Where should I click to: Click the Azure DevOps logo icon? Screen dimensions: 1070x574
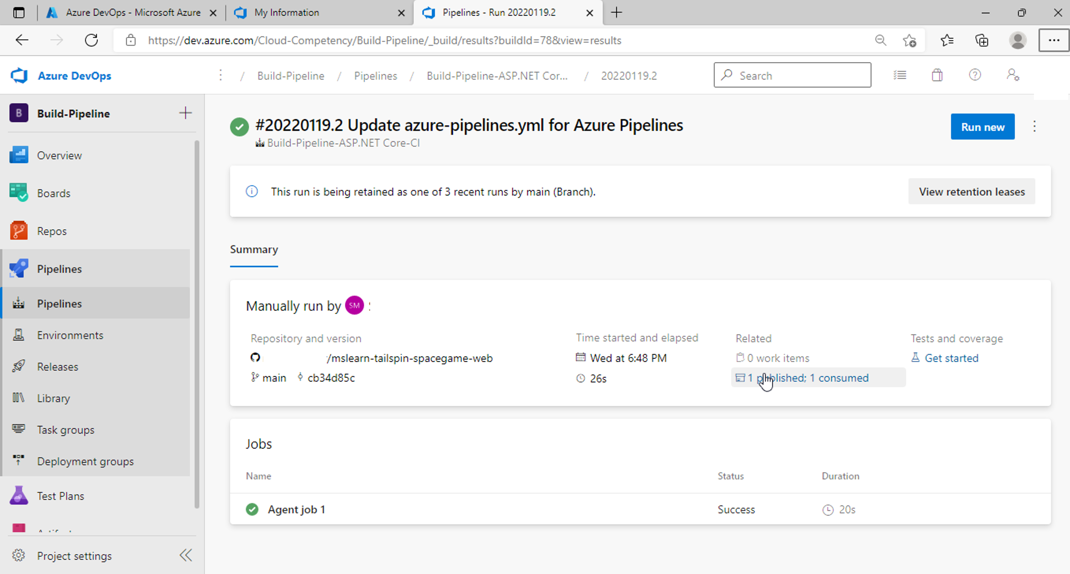coord(19,76)
